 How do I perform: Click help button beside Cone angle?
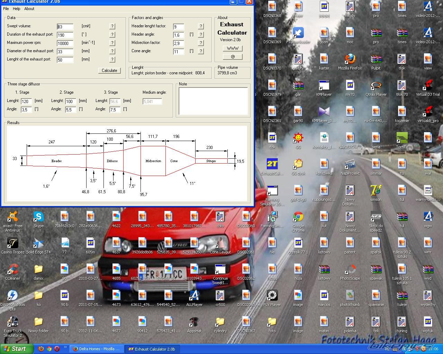[201, 51]
